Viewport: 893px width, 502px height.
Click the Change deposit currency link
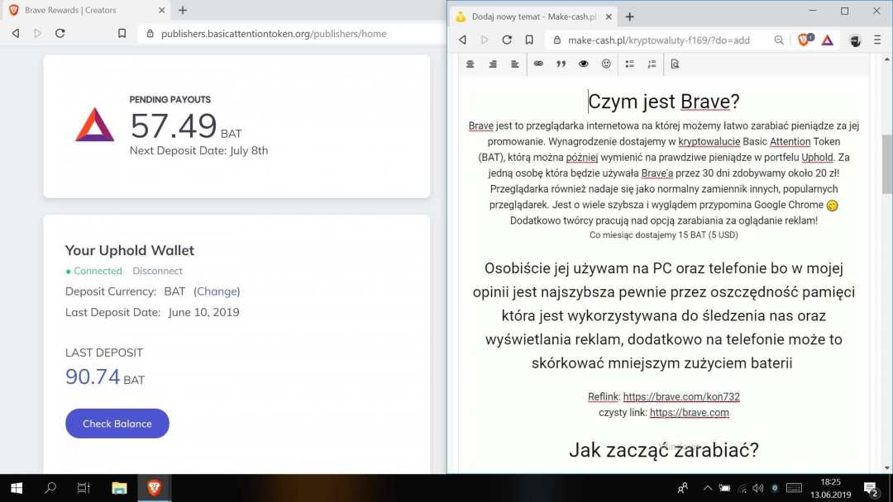pos(217,291)
